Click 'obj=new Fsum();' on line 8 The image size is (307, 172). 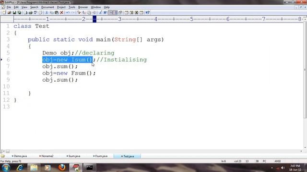click(69, 73)
